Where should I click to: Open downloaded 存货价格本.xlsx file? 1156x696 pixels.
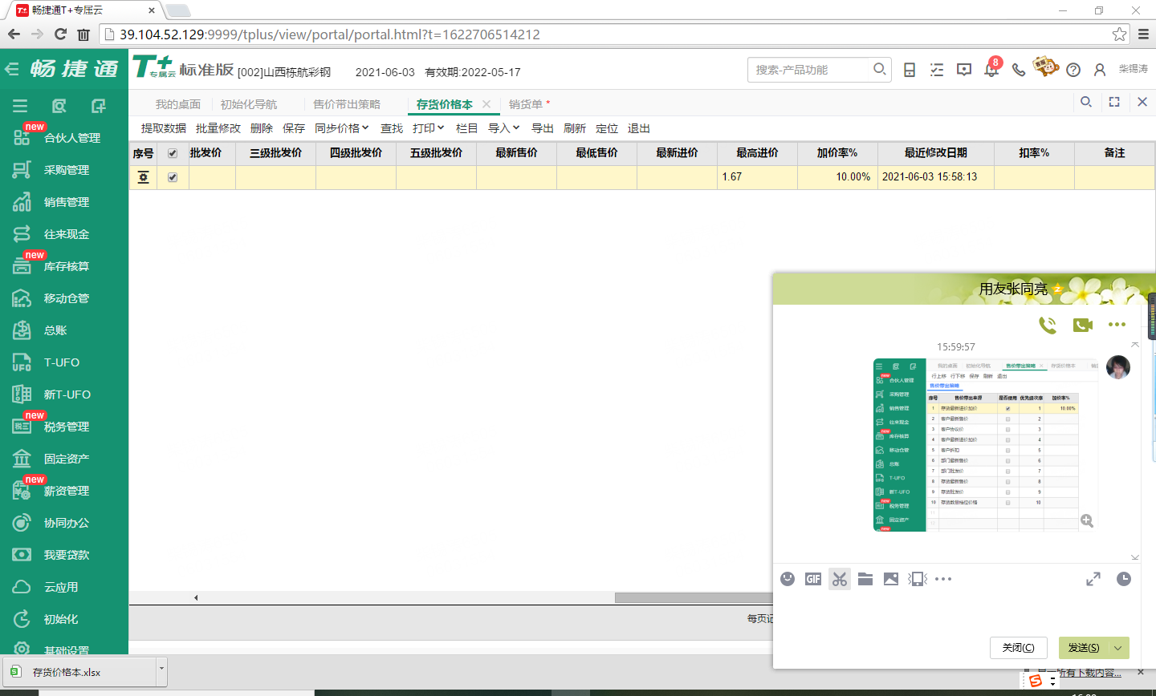(79, 672)
